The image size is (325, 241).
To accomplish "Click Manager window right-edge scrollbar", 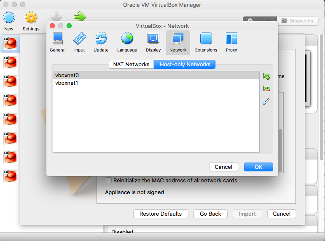I will (322, 97).
